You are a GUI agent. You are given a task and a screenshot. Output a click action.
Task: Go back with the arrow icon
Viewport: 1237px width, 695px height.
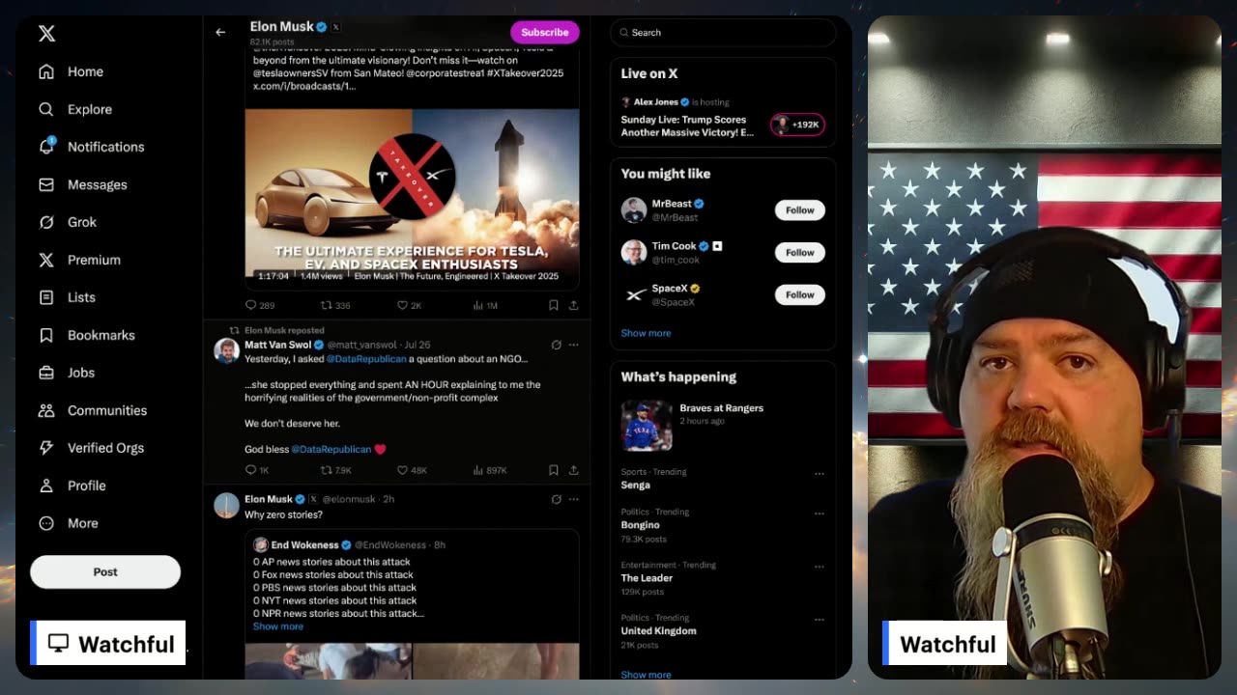pos(220,32)
